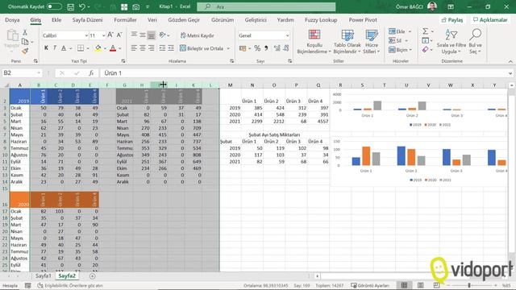Open the camera tool in quick access

coord(135,6)
